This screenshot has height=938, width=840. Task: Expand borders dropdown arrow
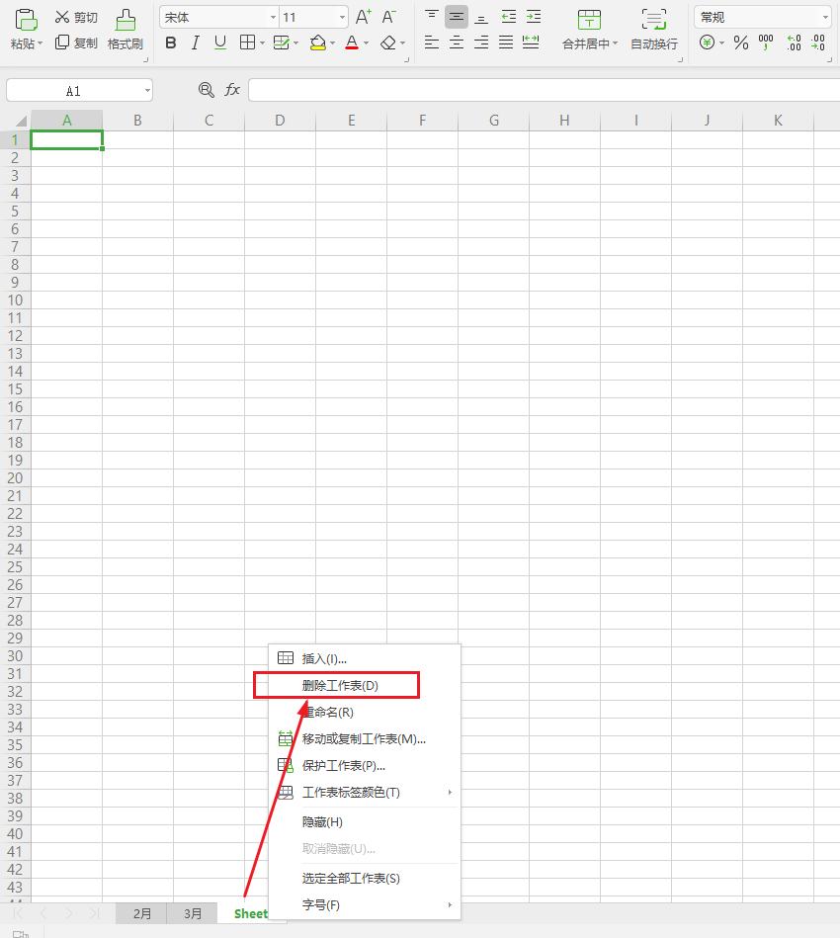[262, 43]
